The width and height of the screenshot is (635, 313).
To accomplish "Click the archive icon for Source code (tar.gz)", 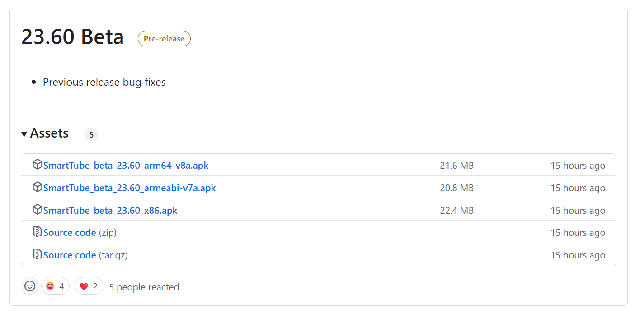I will [38, 254].
